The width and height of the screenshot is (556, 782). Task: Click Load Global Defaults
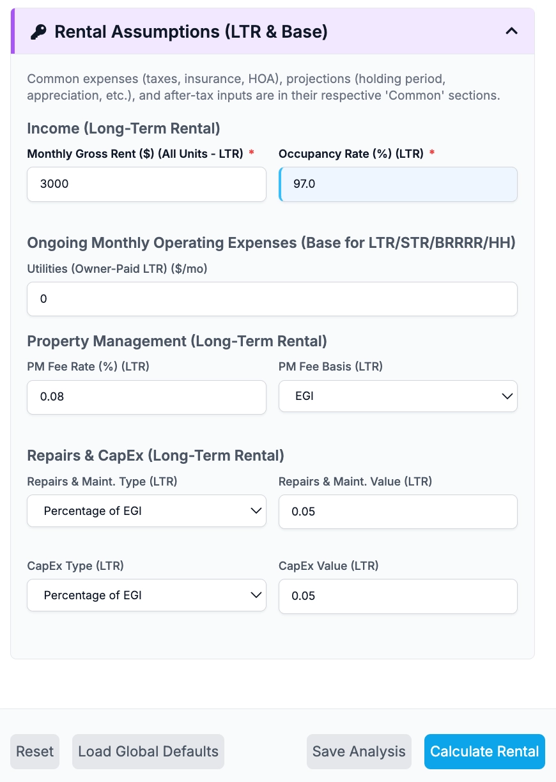(148, 751)
